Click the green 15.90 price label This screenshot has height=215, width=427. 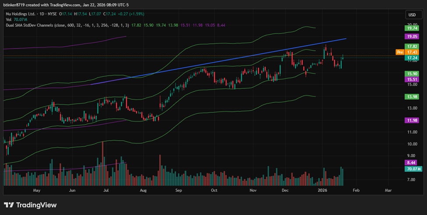[411, 74]
